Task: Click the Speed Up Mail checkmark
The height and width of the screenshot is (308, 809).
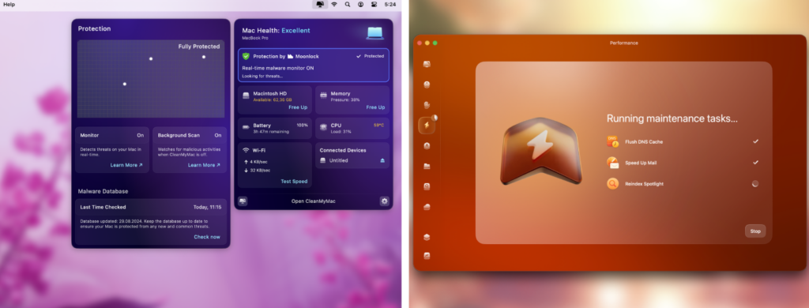Action: (755, 162)
